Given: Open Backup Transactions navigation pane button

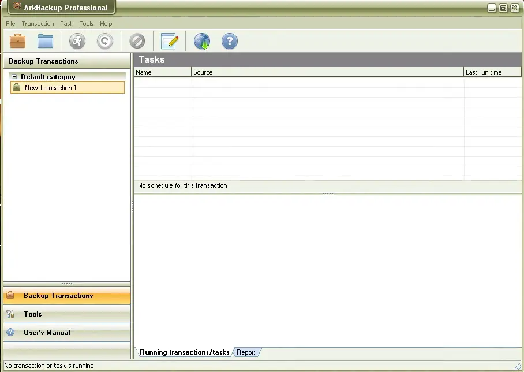Looking at the screenshot, I should tap(67, 296).
